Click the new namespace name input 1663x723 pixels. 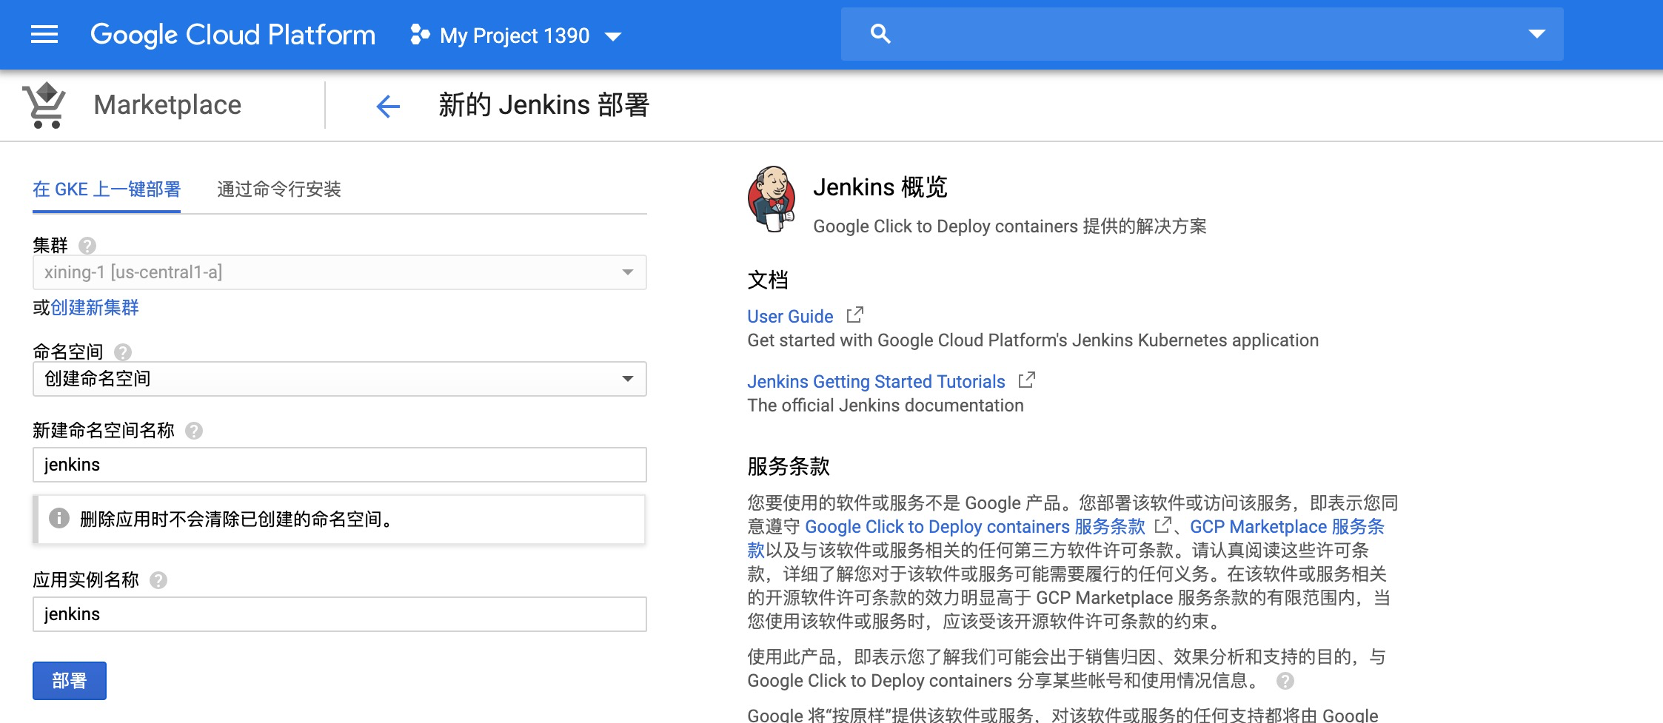click(340, 465)
